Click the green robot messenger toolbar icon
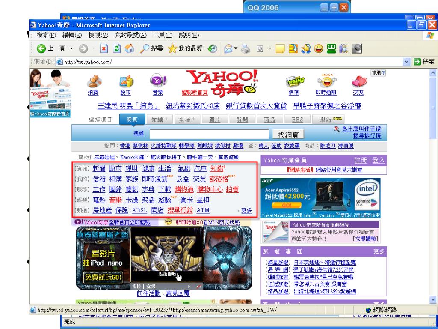This screenshot has height=329, width=438. point(331,48)
